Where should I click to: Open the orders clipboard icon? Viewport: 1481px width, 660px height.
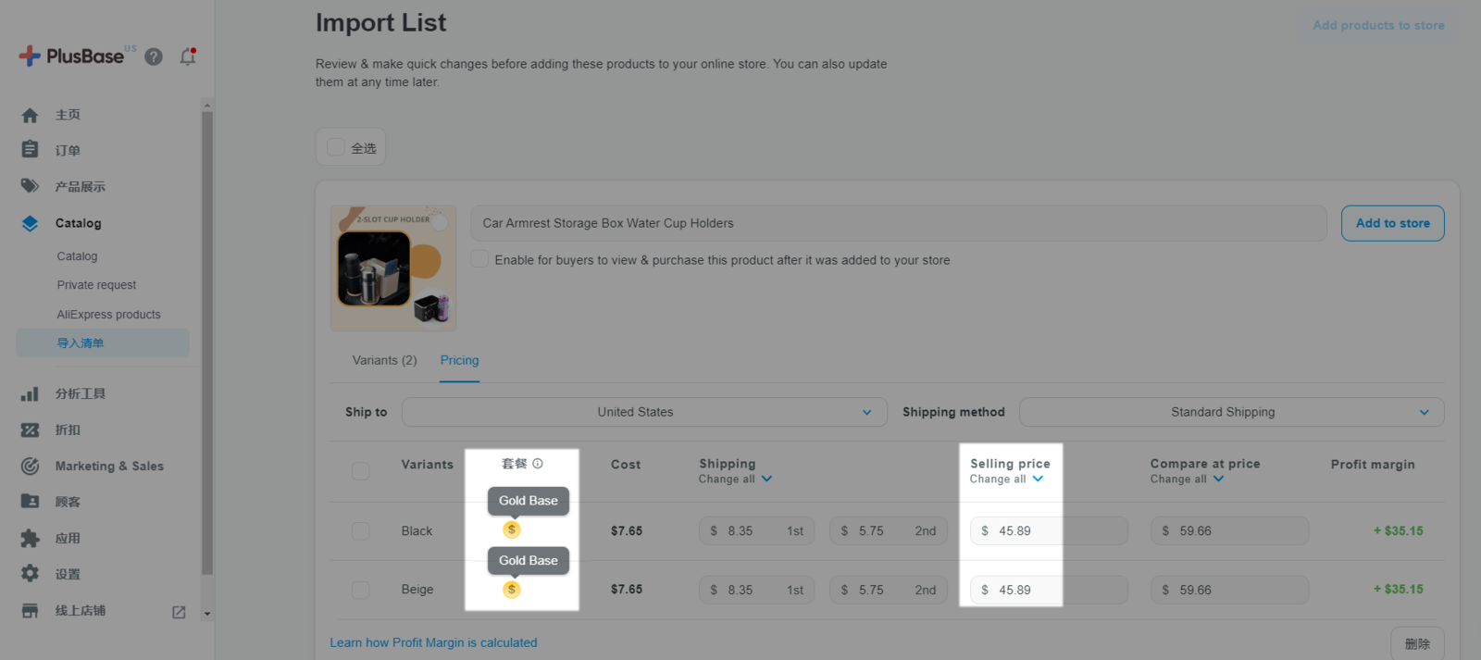(30, 150)
